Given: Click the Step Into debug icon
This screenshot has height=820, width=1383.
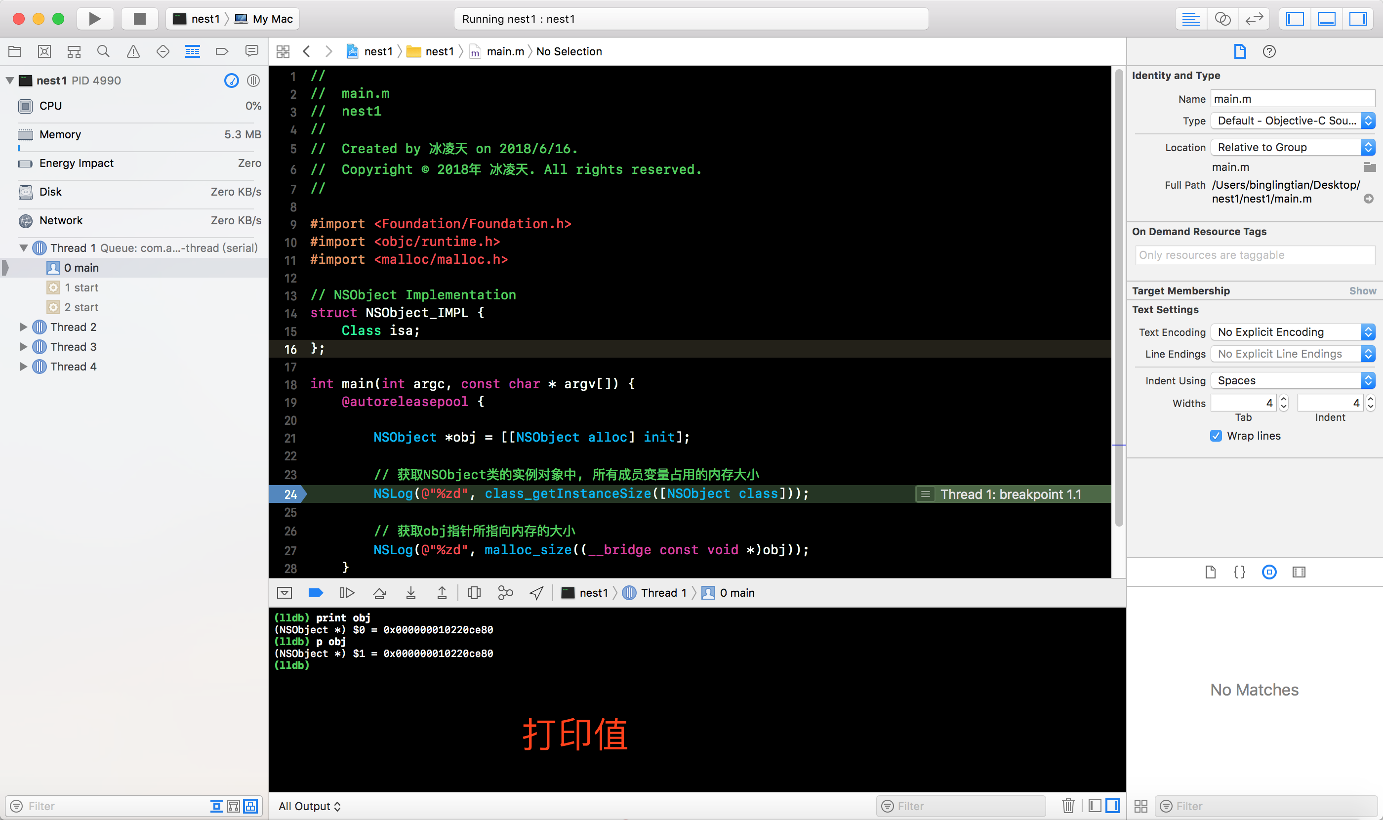Looking at the screenshot, I should [410, 593].
